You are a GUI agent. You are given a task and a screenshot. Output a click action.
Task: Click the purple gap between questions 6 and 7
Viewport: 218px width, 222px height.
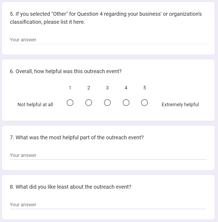(108, 123)
